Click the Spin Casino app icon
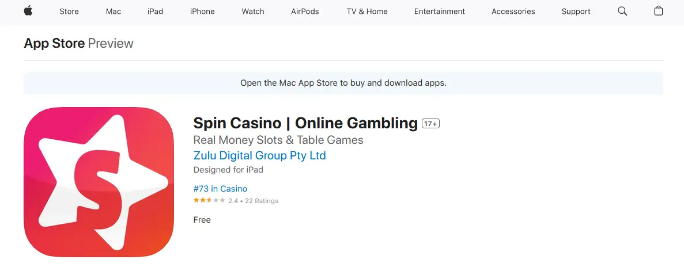The height and width of the screenshot is (271, 684). coord(99,182)
